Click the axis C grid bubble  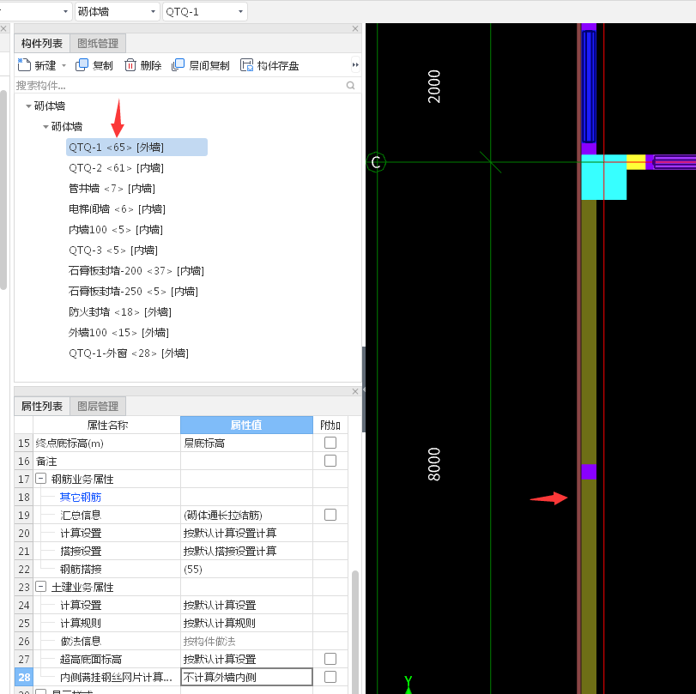click(376, 162)
